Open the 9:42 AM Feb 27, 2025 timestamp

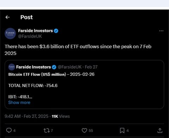[x=26, y=116]
